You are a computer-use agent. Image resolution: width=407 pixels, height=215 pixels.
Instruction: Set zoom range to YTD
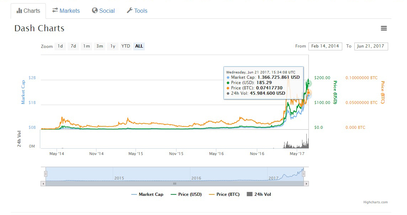pyautogui.click(x=126, y=46)
